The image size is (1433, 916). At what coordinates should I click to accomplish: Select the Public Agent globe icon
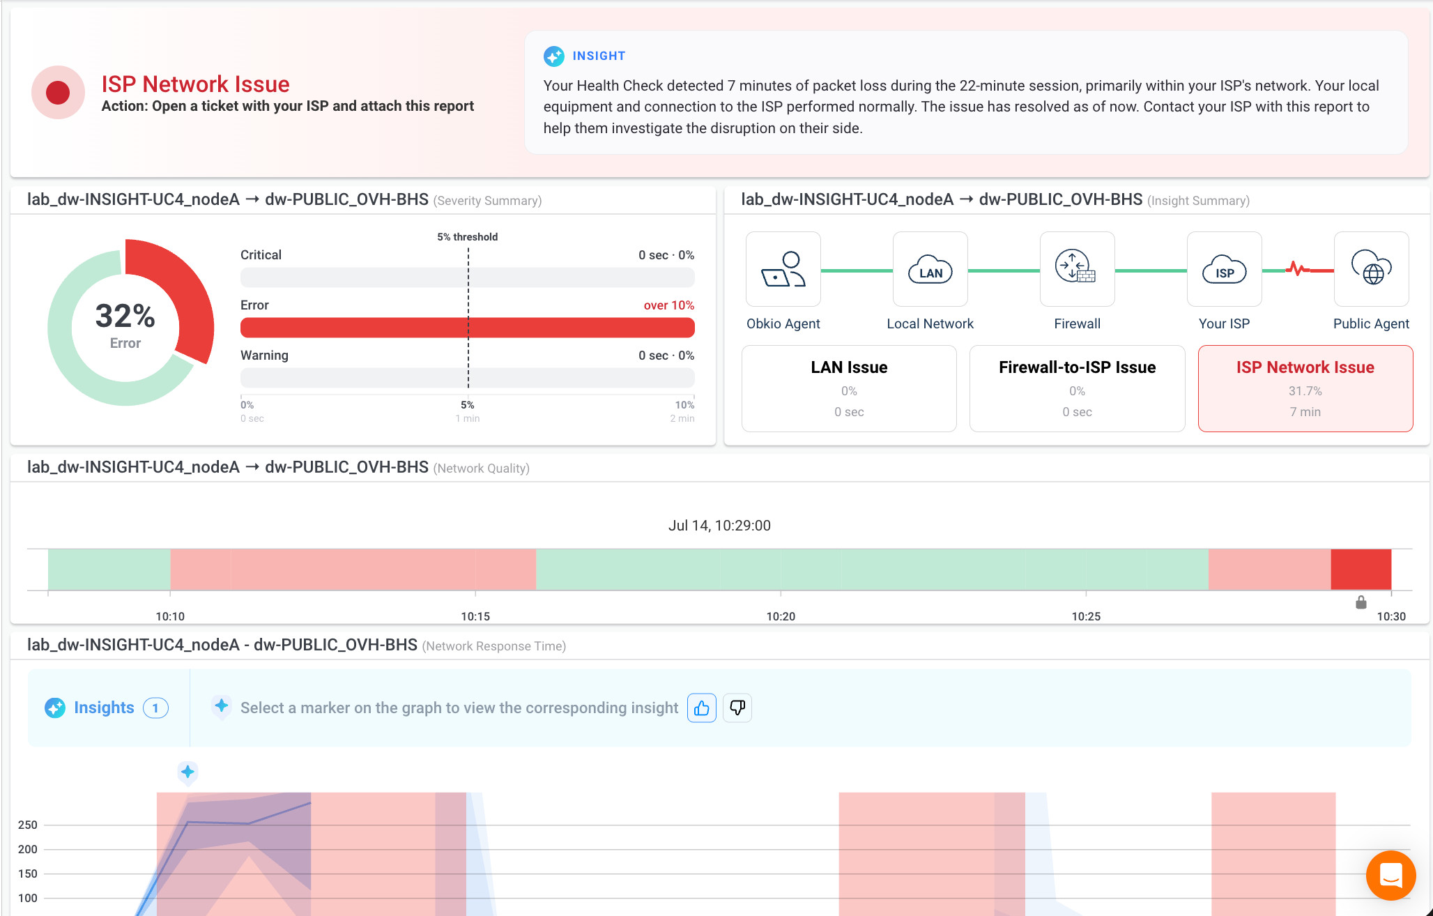pyautogui.click(x=1372, y=269)
